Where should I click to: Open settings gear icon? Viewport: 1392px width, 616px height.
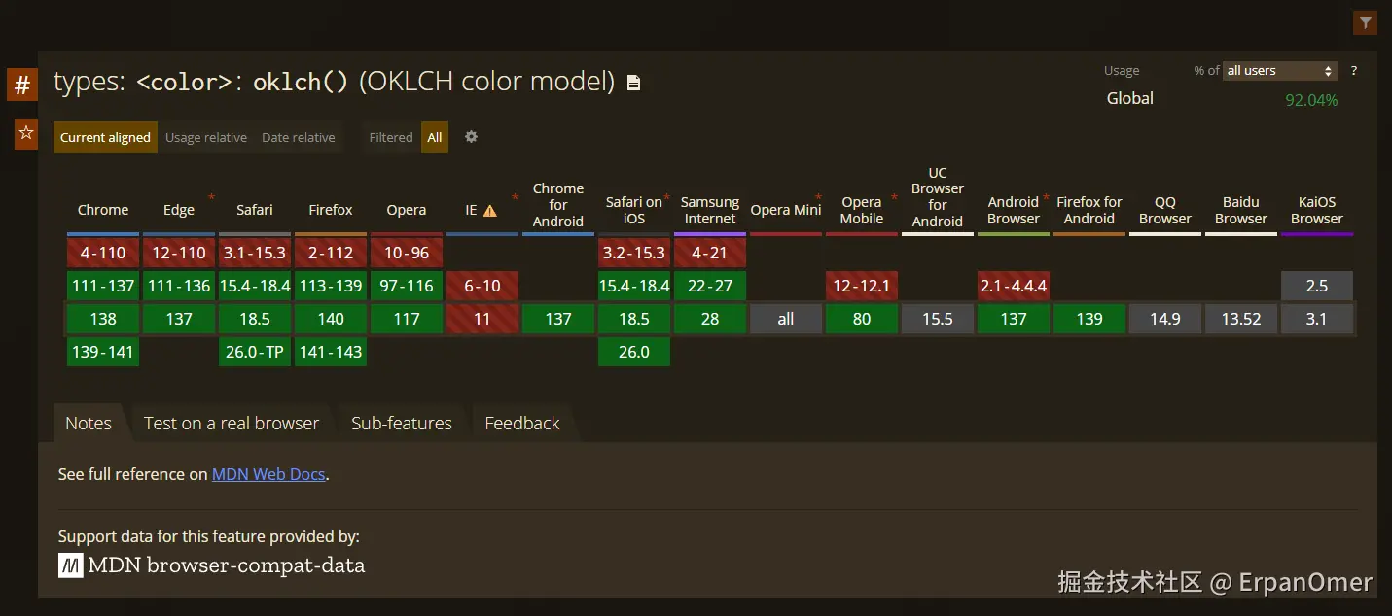[471, 137]
